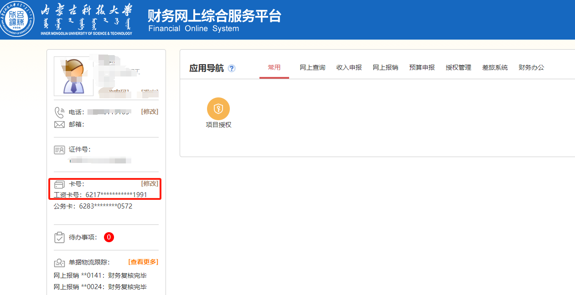The height and width of the screenshot is (295, 575).
Task: Click the [查看更多] link for document tracking
Action: (x=143, y=262)
